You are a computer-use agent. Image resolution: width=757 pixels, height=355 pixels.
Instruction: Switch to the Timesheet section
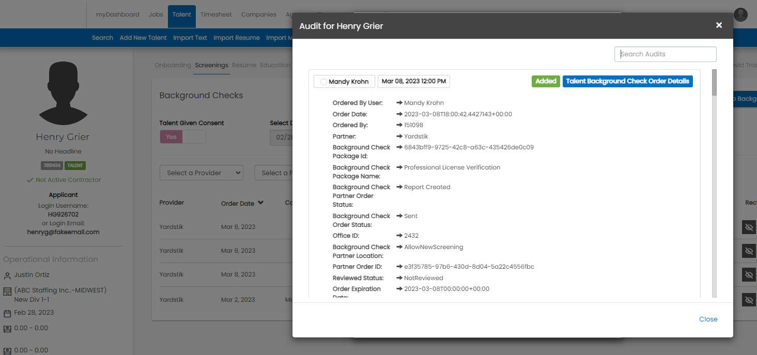(x=216, y=14)
